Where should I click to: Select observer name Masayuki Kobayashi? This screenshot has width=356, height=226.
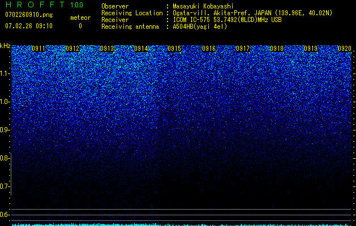(x=203, y=6)
